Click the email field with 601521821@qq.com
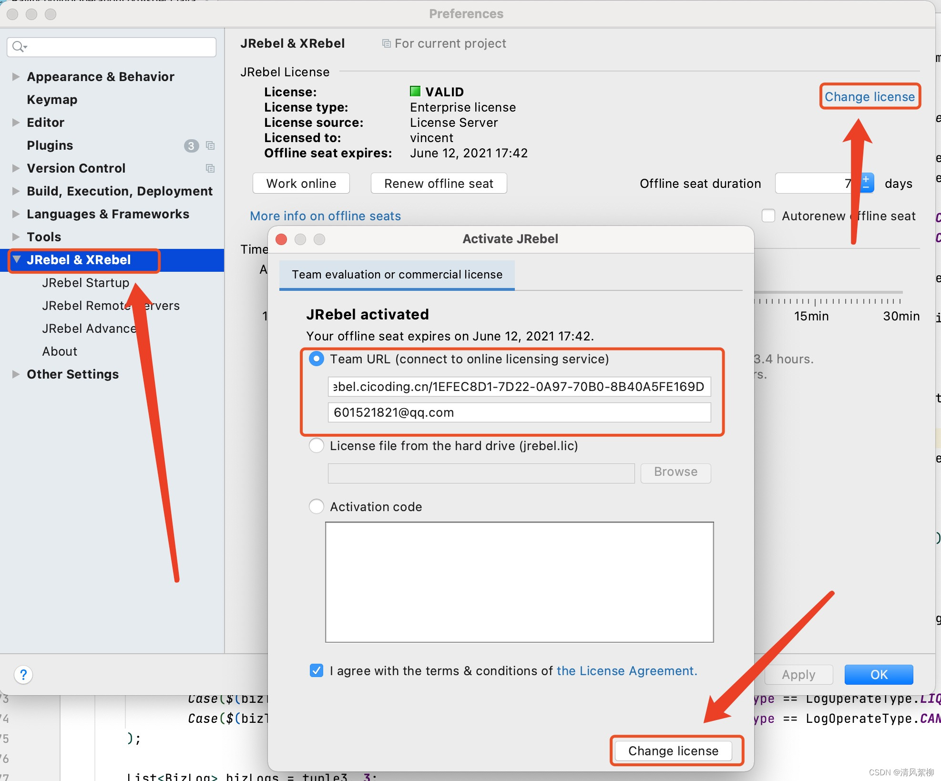The height and width of the screenshot is (781, 941). 519,412
